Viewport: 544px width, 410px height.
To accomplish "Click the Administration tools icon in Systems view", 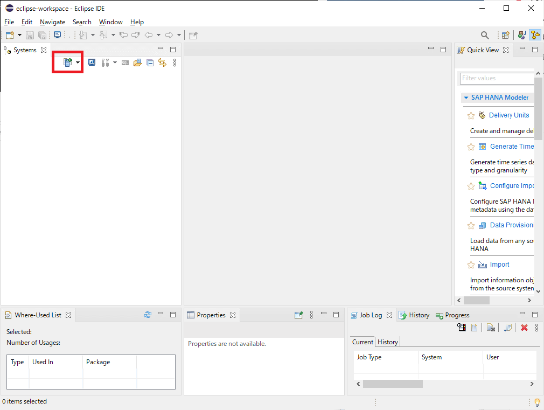I will pyautogui.click(x=105, y=62).
